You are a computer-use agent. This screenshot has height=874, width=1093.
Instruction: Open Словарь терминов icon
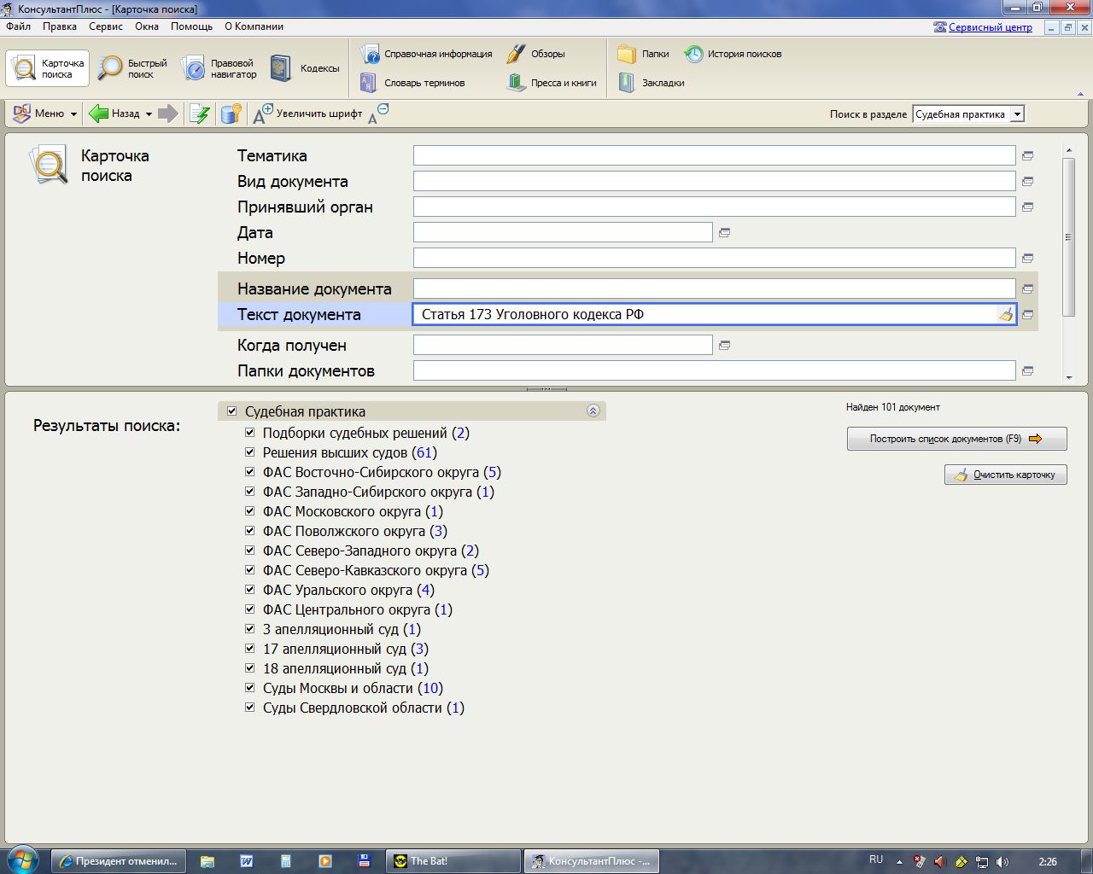(x=368, y=83)
